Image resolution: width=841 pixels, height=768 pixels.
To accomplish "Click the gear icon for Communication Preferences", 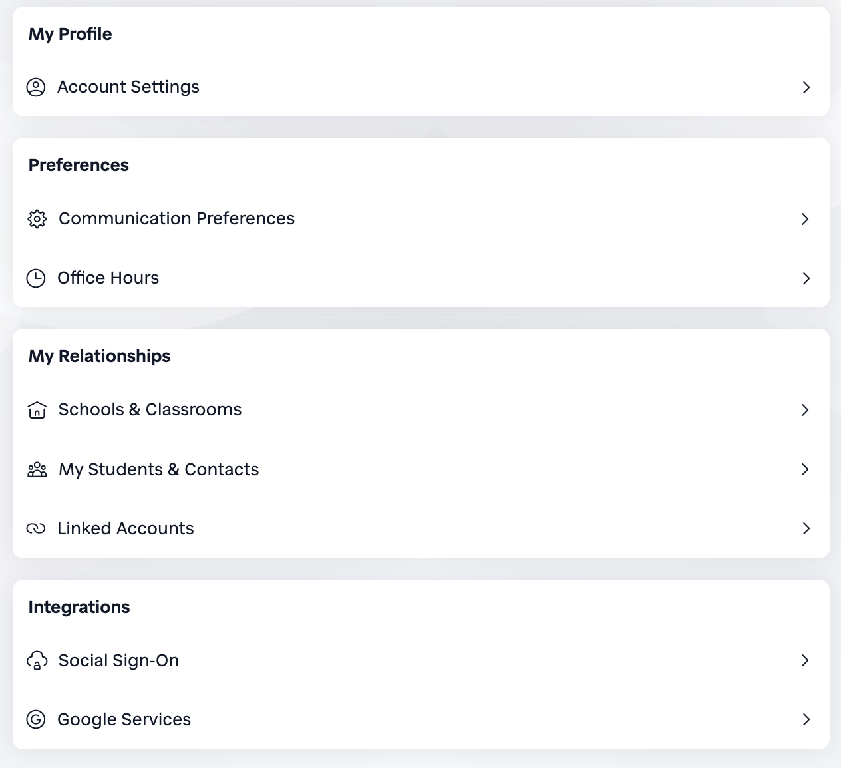I will point(37,219).
